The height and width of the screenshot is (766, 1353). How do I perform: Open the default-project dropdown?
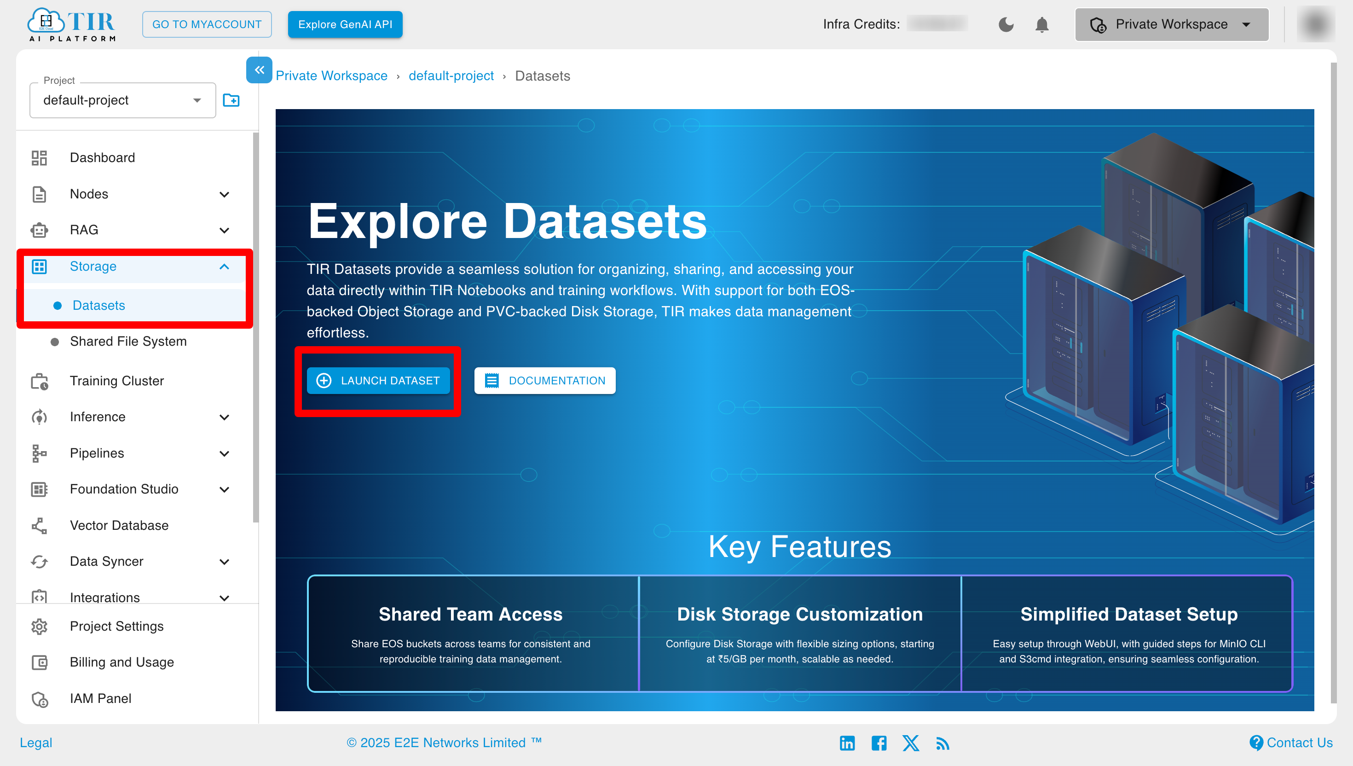[120, 100]
